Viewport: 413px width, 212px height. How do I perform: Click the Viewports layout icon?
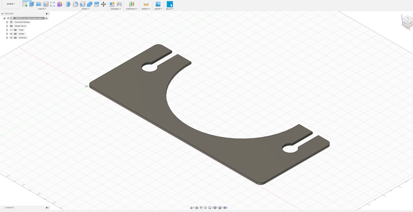[x=225, y=208]
